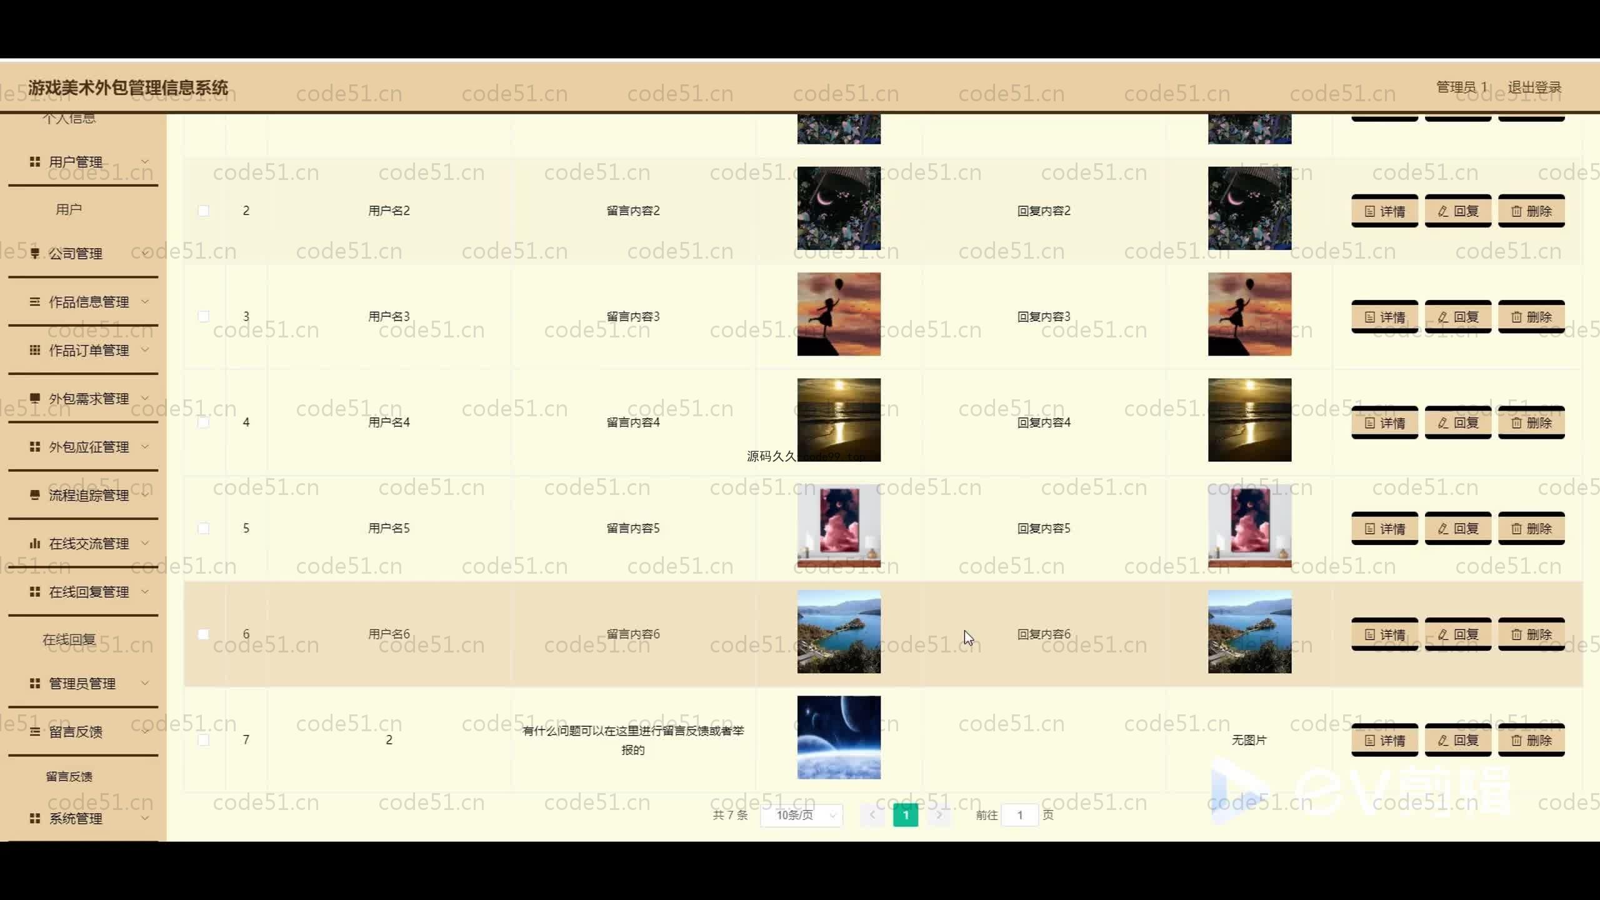This screenshot has height=900, width=1600.
Task: Open the 系统管理 menu label
Action: 76,818
